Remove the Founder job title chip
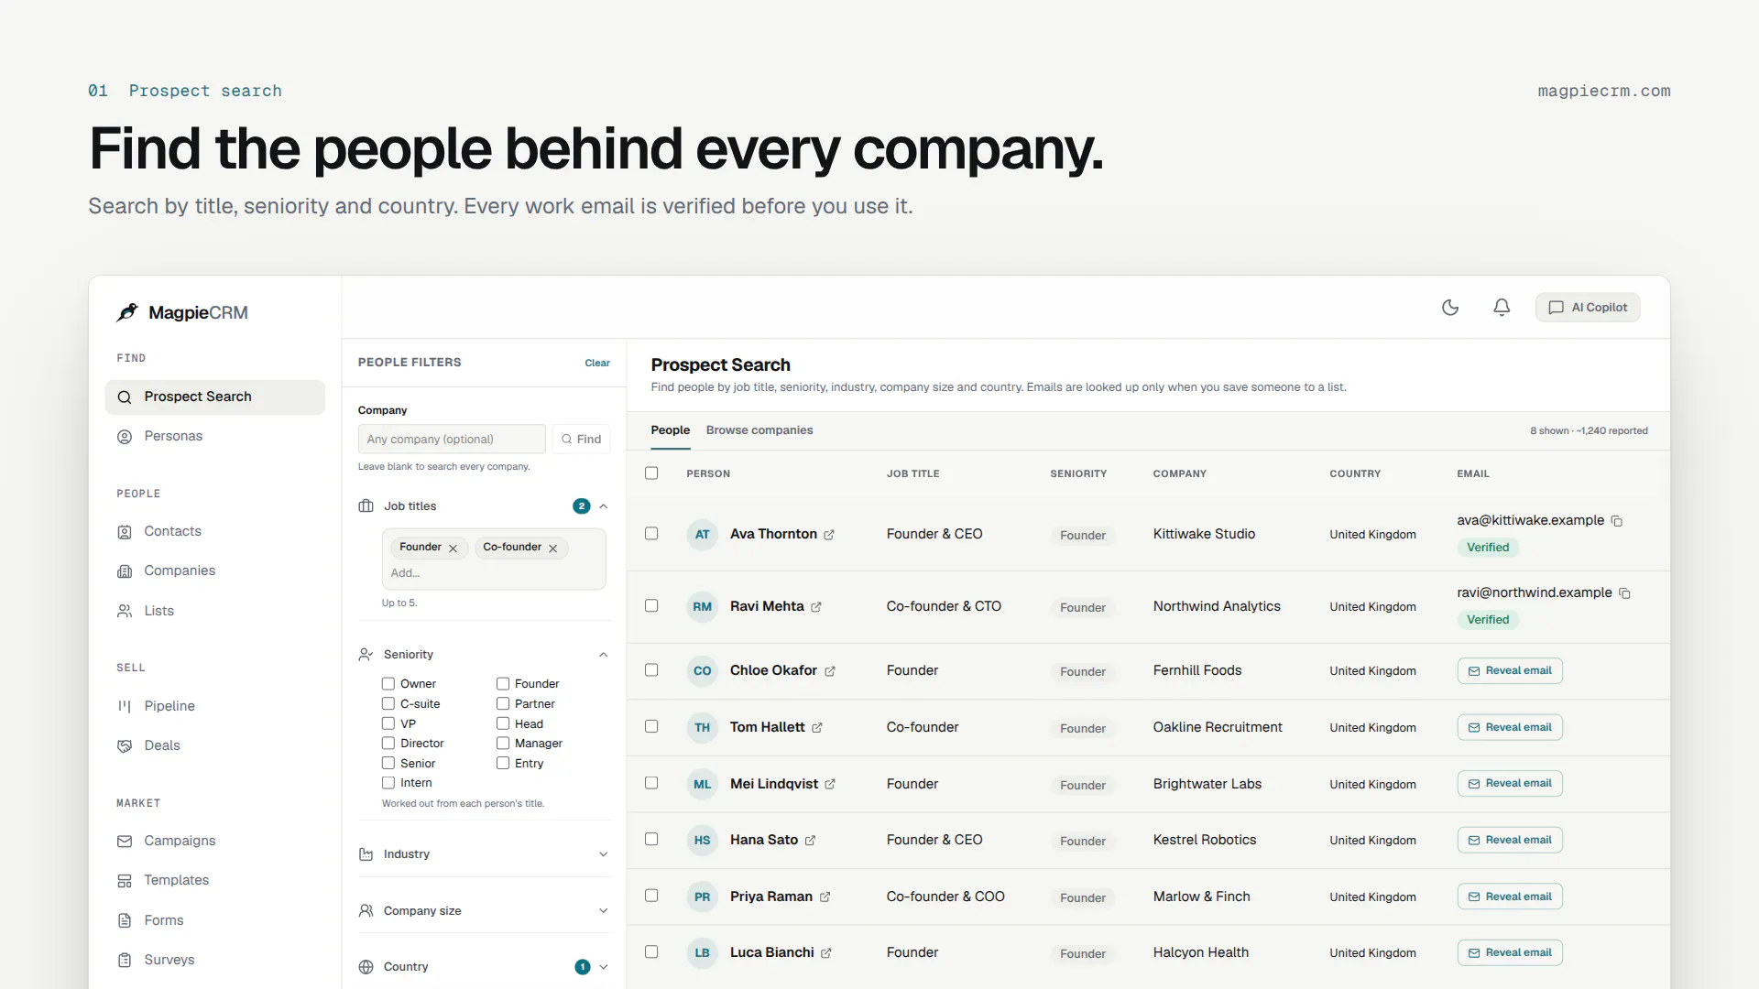Image resolution: width=1759 pixels, height=989 pixels. click(453, 549)
